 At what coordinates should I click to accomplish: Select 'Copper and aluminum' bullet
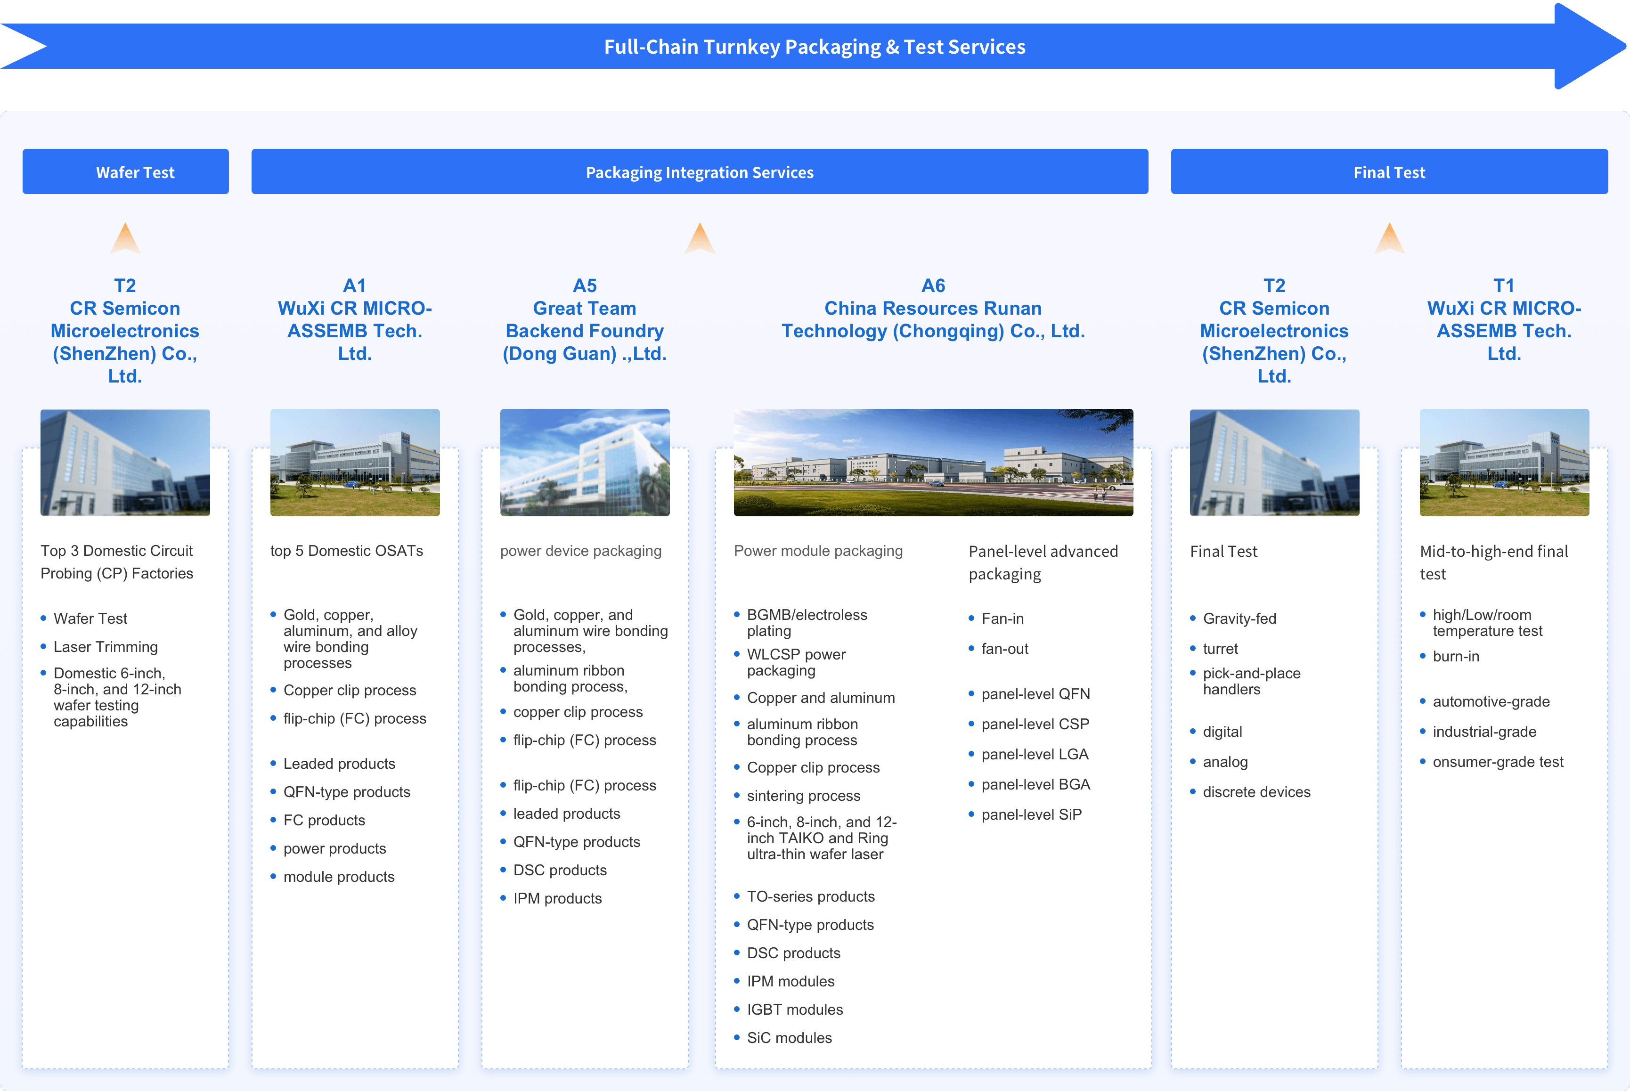pyautogui.click(x=821, y=698)
